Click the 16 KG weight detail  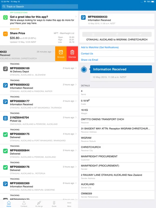pos(117,111)
